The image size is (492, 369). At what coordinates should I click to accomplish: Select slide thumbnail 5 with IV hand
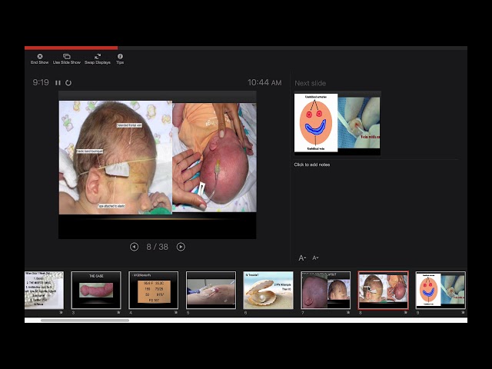point(211,291)
